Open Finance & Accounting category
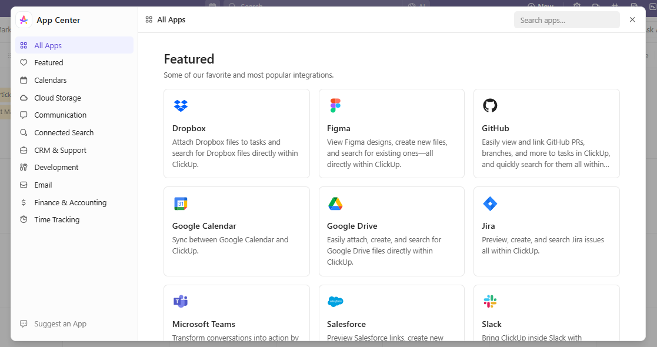Viewport: 657px width, 347px height. [74, 202]
